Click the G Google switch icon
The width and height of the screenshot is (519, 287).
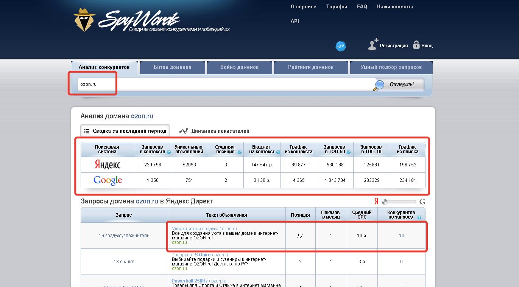[422, 202]
